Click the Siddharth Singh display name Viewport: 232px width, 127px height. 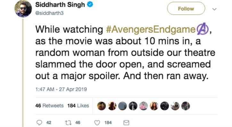click(60, 5)
